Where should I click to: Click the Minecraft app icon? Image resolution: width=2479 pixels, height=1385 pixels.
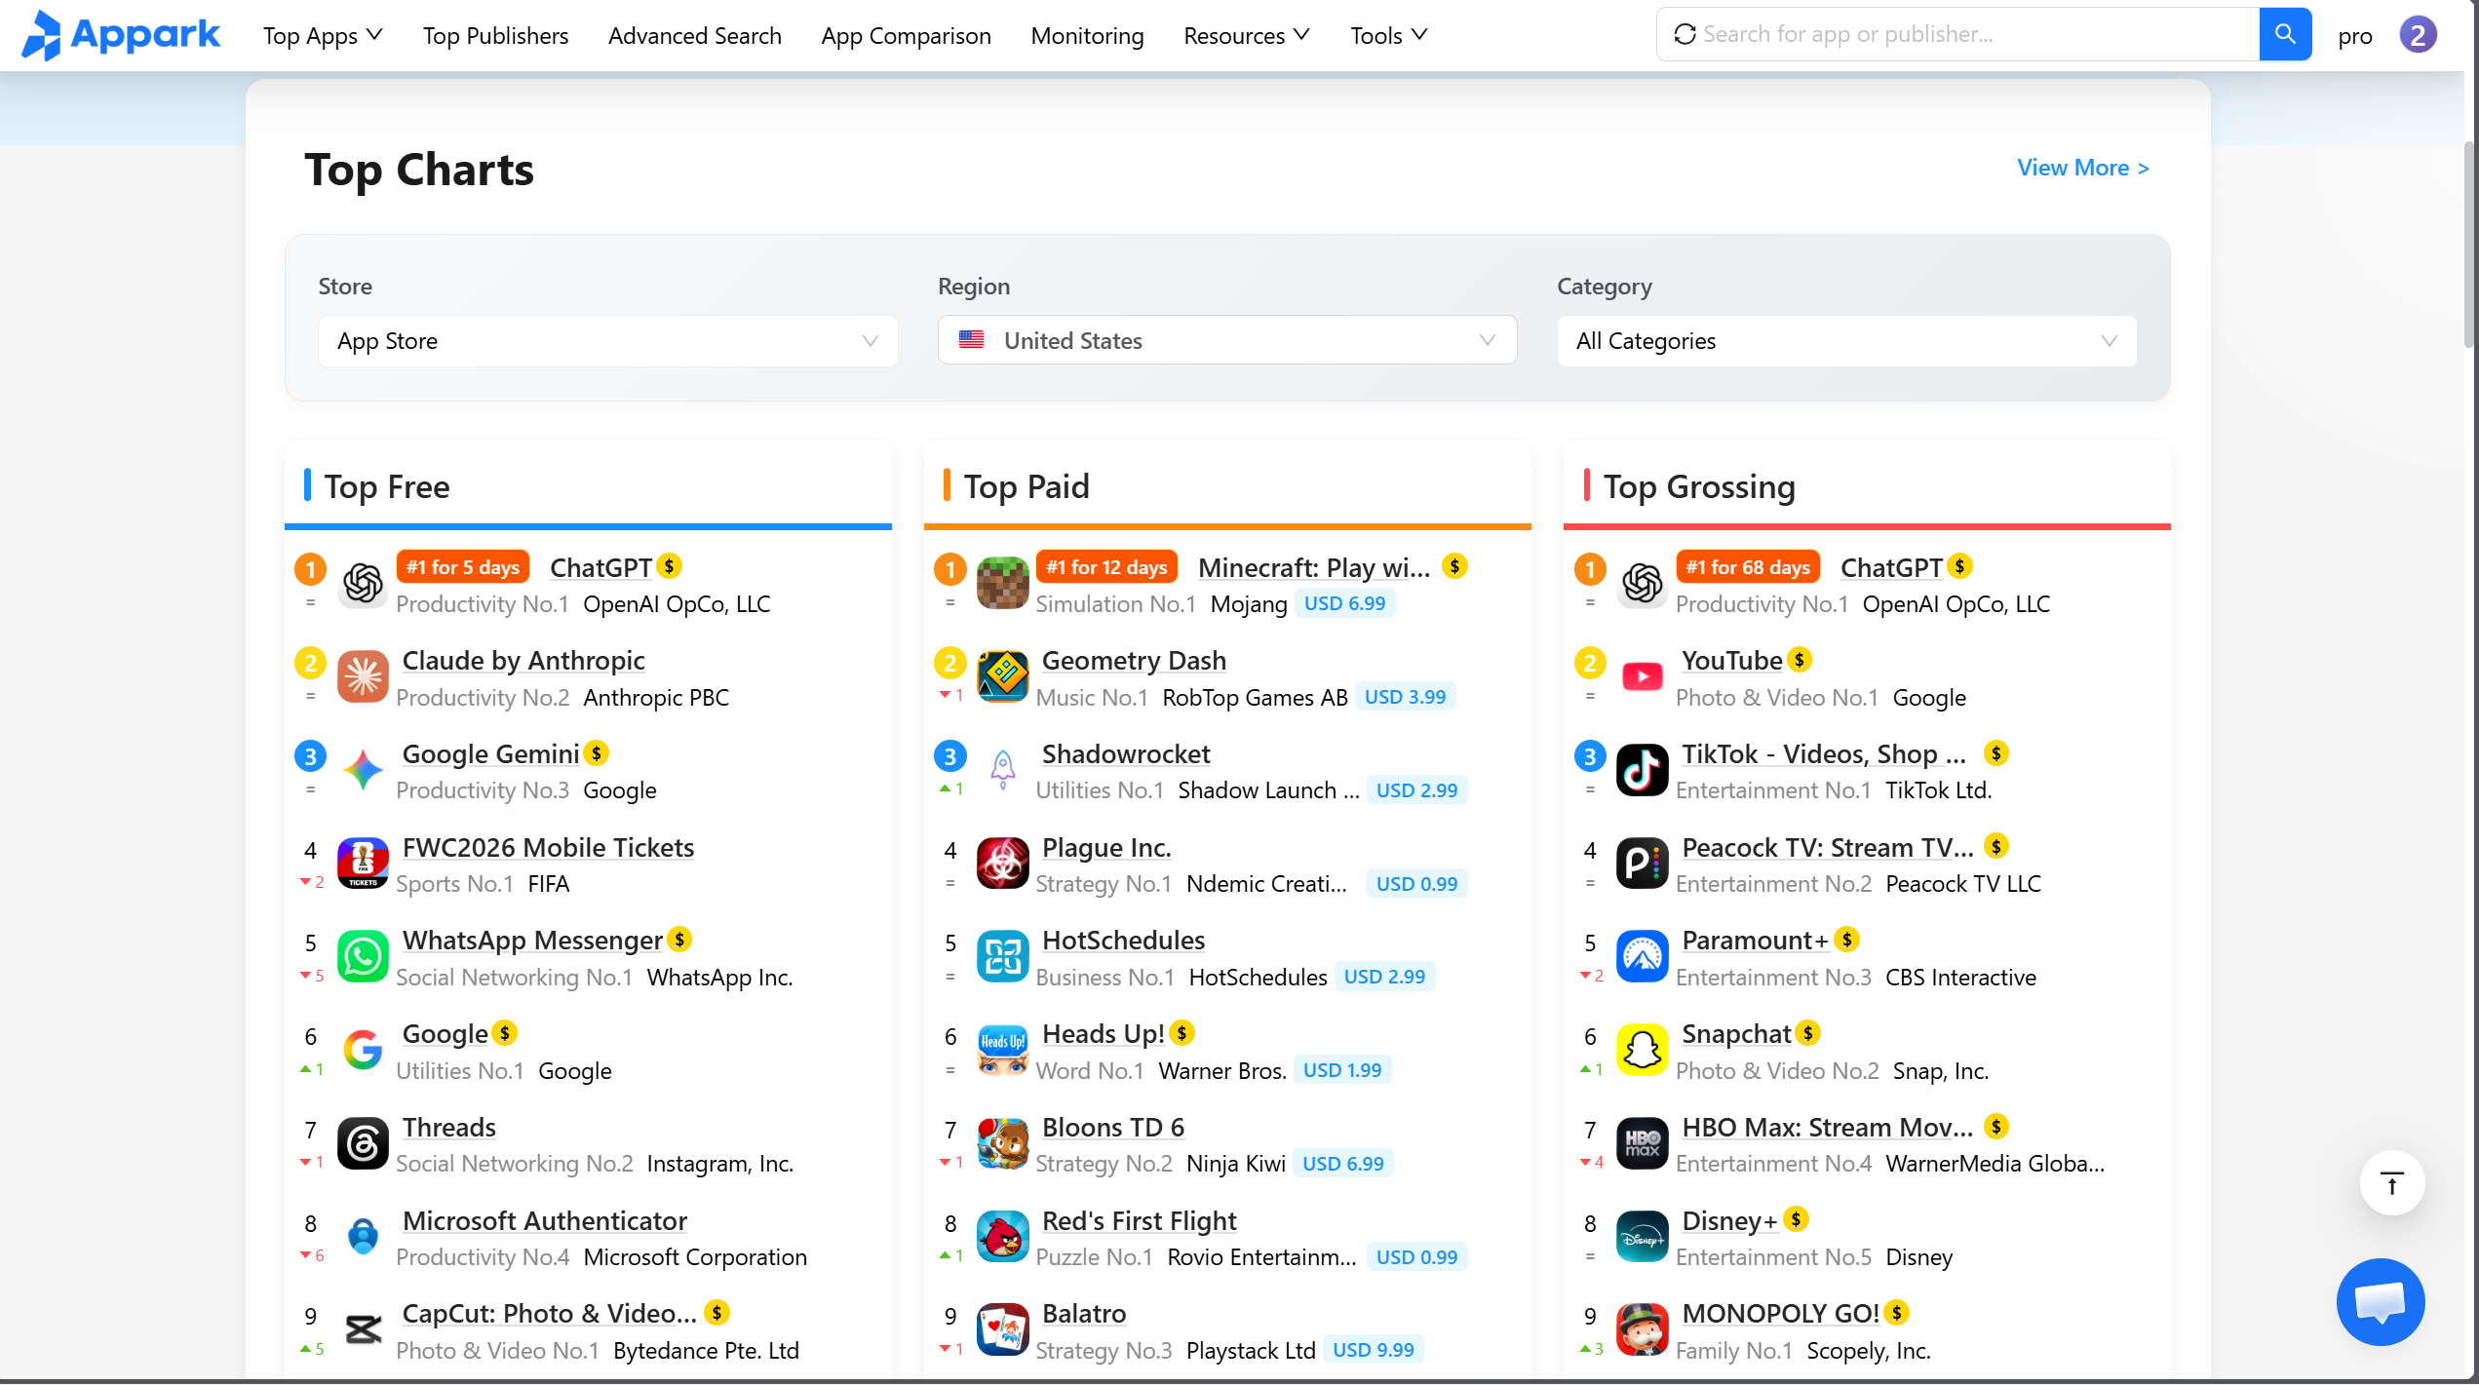(1002, 585)
